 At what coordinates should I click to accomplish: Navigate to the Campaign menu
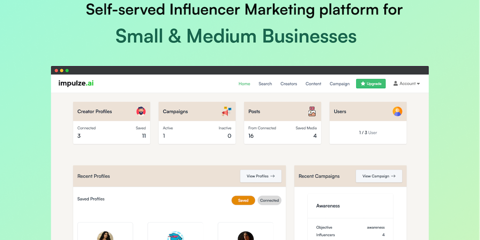coord(340,84)
